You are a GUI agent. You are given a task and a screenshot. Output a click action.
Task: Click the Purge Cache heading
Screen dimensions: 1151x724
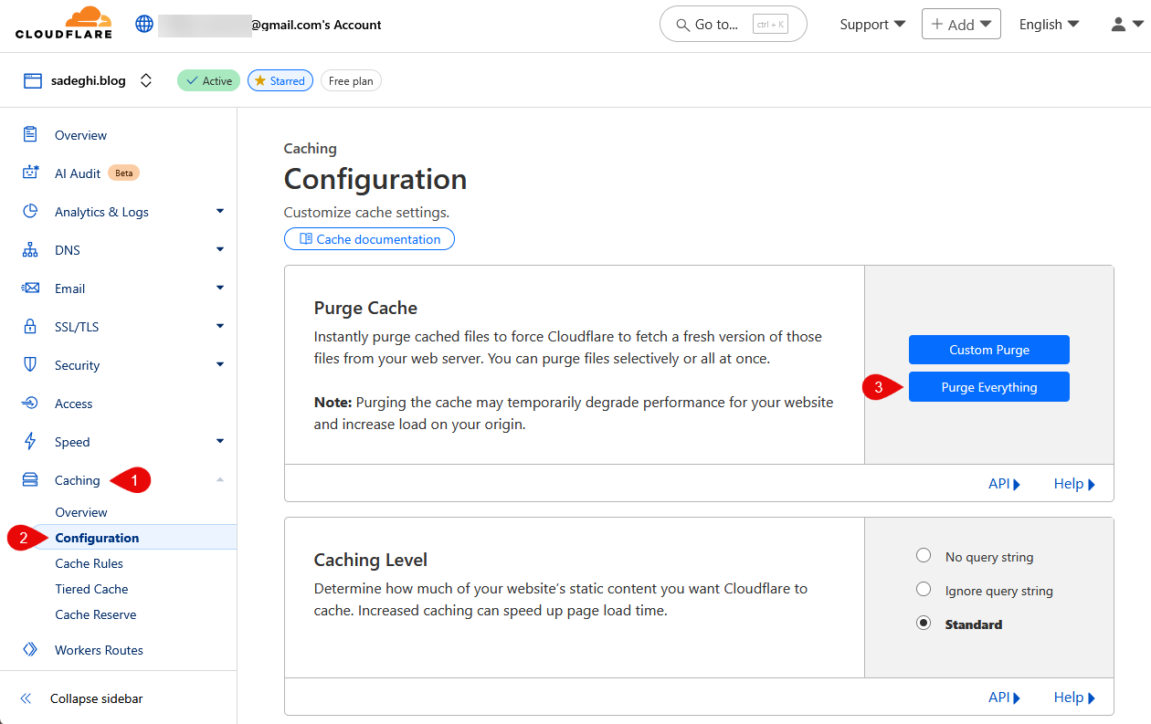click(365, 308)
